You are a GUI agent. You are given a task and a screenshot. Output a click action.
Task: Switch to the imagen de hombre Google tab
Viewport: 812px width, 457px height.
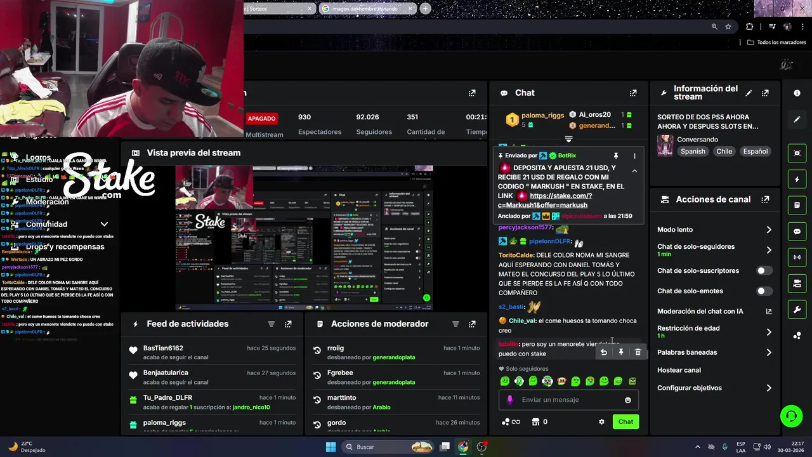367,9
